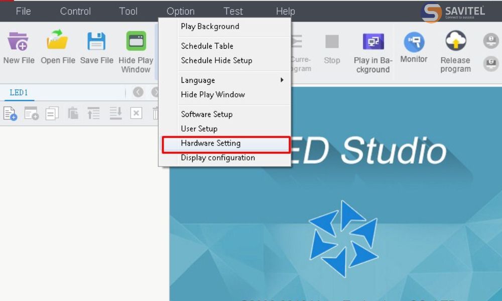The width and height of the screenshot is (502, 301).
Task: Open the Help menu
Action: pos(285,12)
